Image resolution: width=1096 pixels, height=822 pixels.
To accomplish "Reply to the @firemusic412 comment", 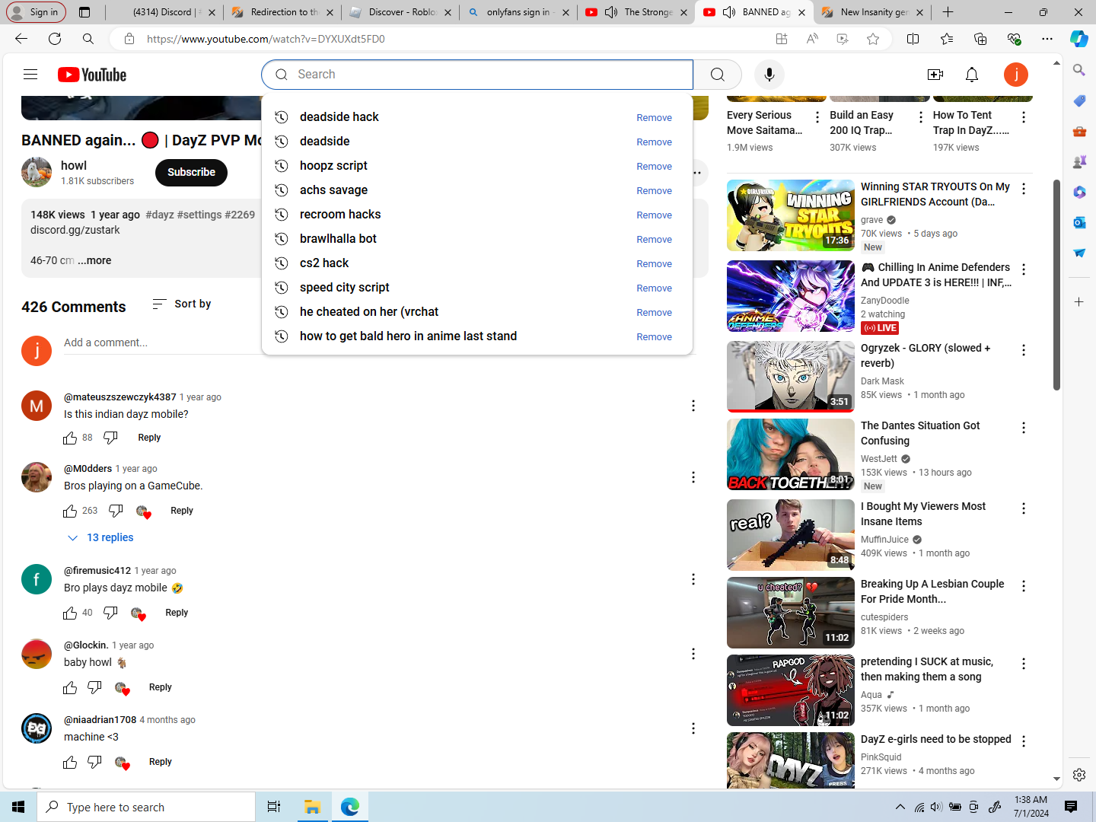I will pyautogui.click(x=177, y=613).
